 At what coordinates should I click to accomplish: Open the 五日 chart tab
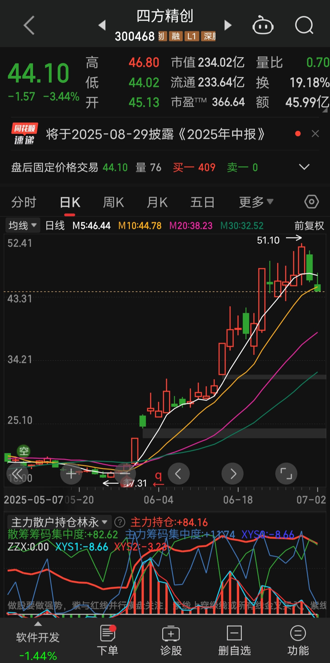[202, 202]
